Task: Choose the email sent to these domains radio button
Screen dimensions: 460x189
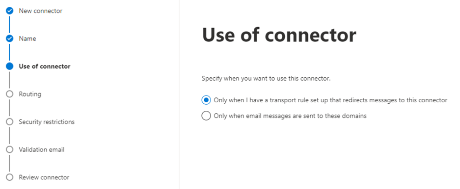Action: (x=206, y=116)
